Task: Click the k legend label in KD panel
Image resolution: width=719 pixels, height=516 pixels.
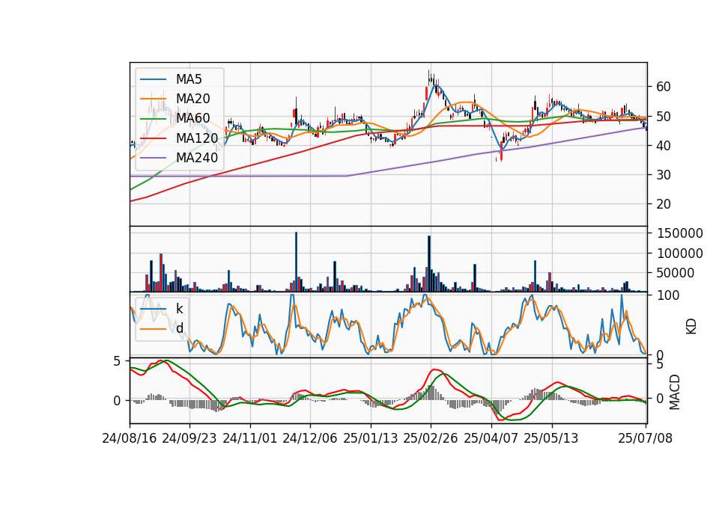Action: click(x=179, y=309)
